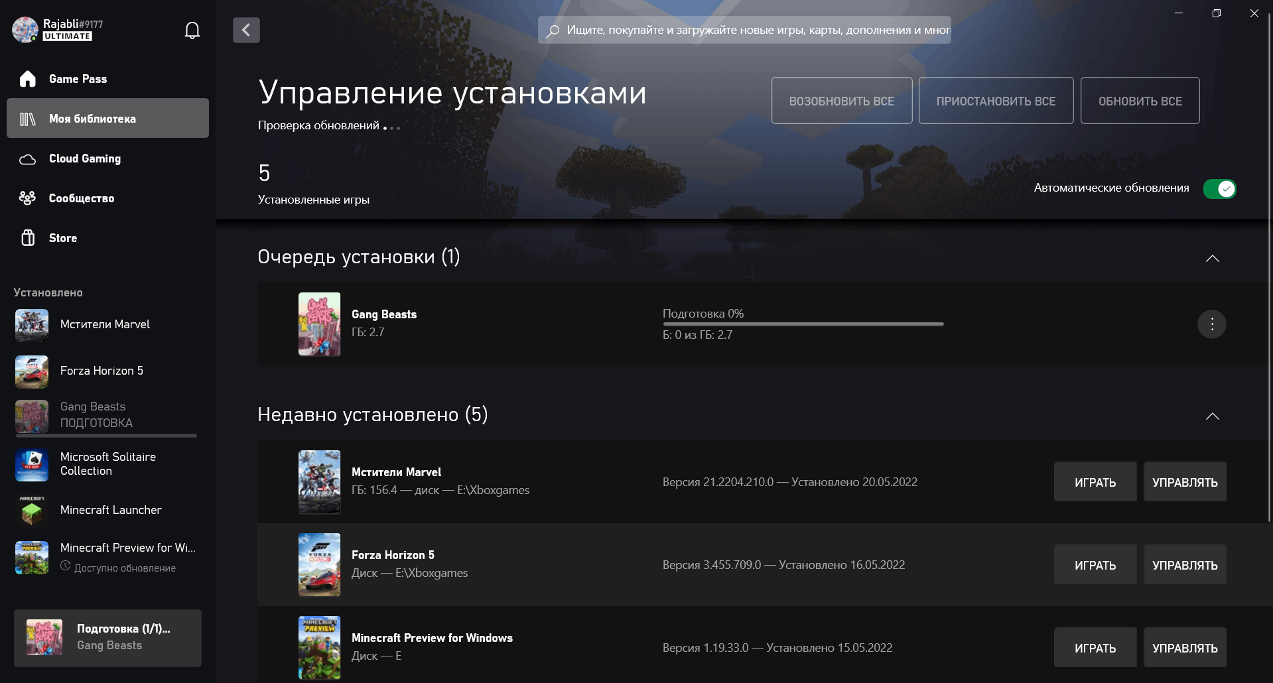Select Microsoft Solitaire Collection in installed list

[x=107, y=464]
